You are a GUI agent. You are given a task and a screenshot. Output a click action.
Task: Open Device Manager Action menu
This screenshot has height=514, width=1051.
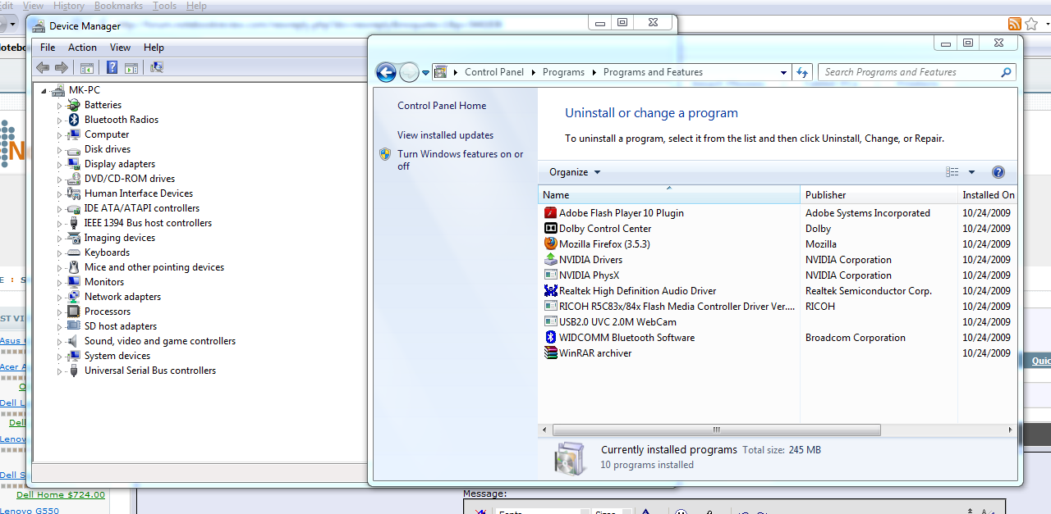[x=82, y=48]
